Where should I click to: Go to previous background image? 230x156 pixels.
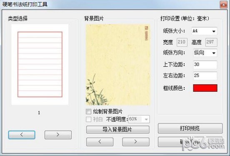100,142
